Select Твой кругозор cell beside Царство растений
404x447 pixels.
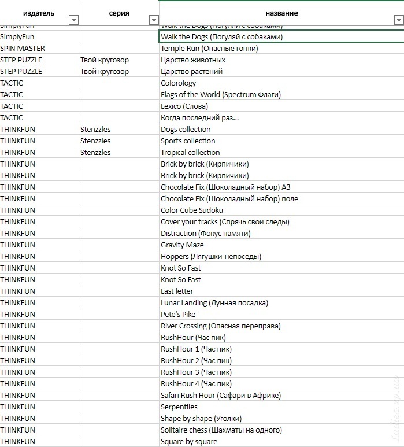119,72
